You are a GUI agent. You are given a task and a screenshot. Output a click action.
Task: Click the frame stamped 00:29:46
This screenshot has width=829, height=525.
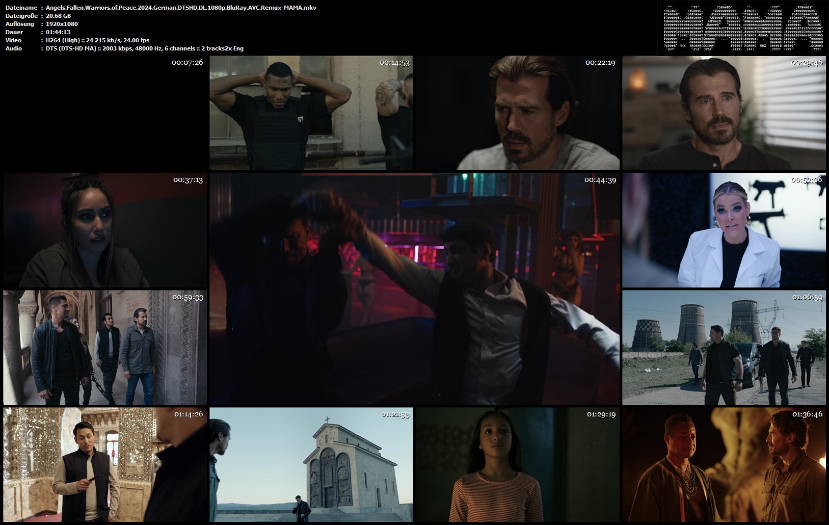click(724, 113)
